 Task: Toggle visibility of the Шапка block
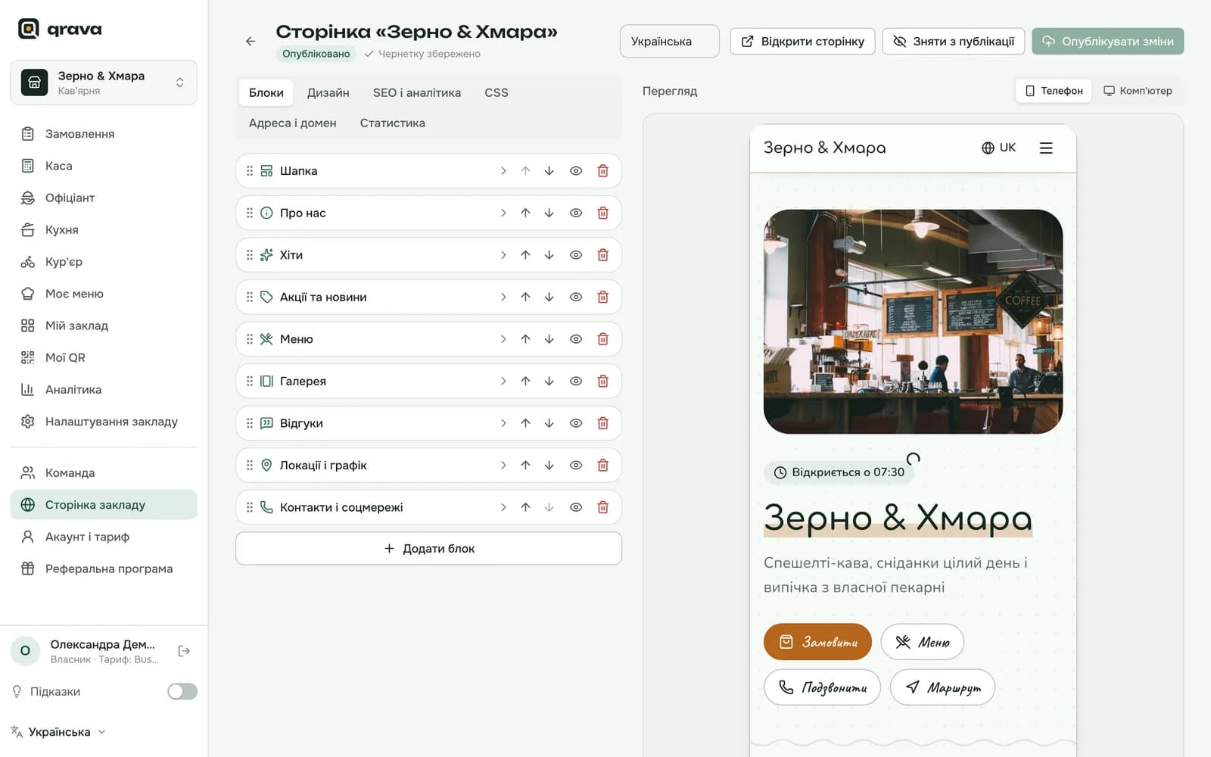[576, 171]
